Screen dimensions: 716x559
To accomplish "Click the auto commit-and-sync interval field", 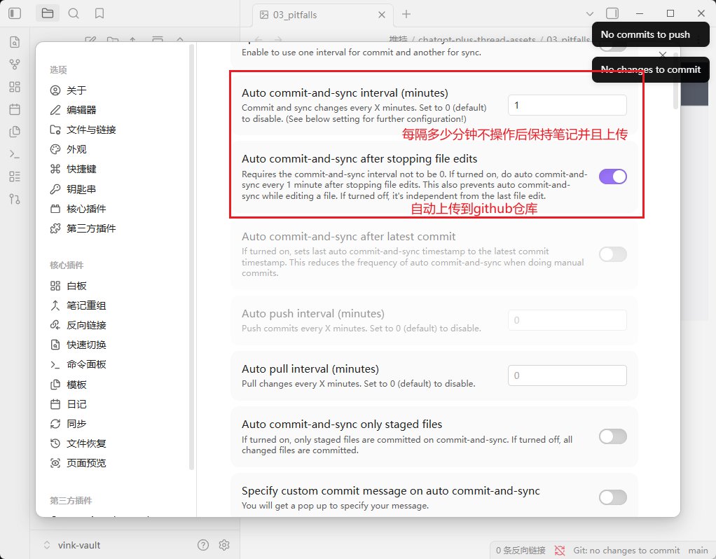I will 567,105.
